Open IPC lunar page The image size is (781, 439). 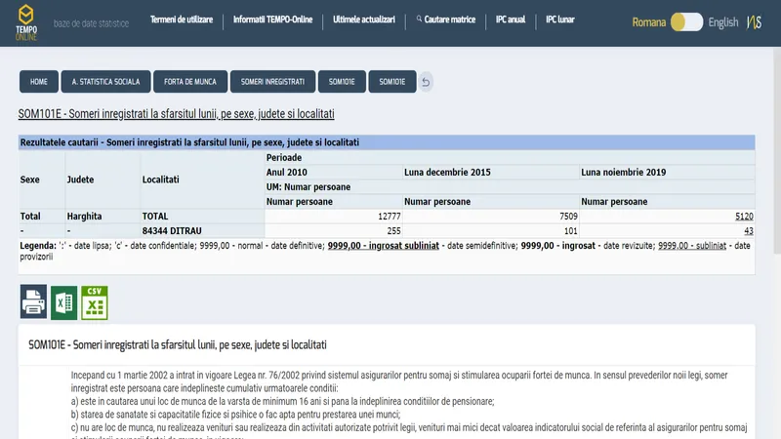coord(560,20)
